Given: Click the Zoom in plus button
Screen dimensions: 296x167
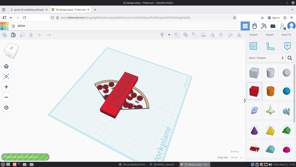Looking at the screenshot, I should (6, 87).
